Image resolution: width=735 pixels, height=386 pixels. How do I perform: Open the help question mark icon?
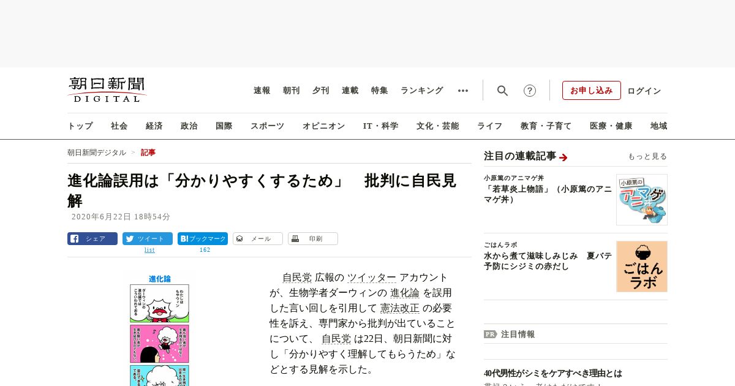pyautogui.click(x=530, y=91)
